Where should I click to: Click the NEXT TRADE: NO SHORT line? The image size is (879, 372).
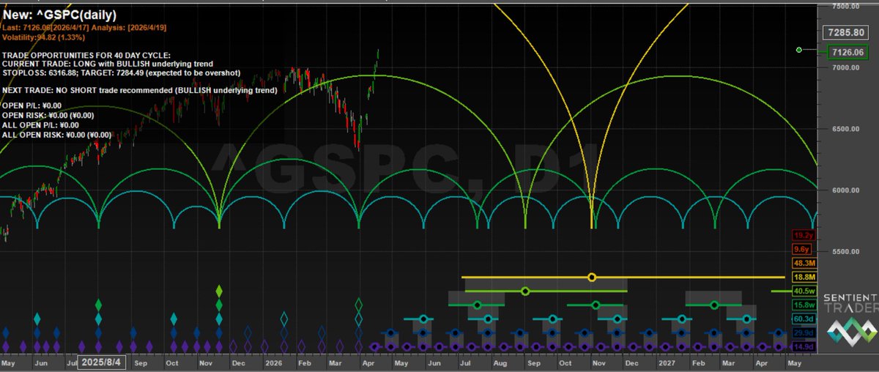[140, 91]
